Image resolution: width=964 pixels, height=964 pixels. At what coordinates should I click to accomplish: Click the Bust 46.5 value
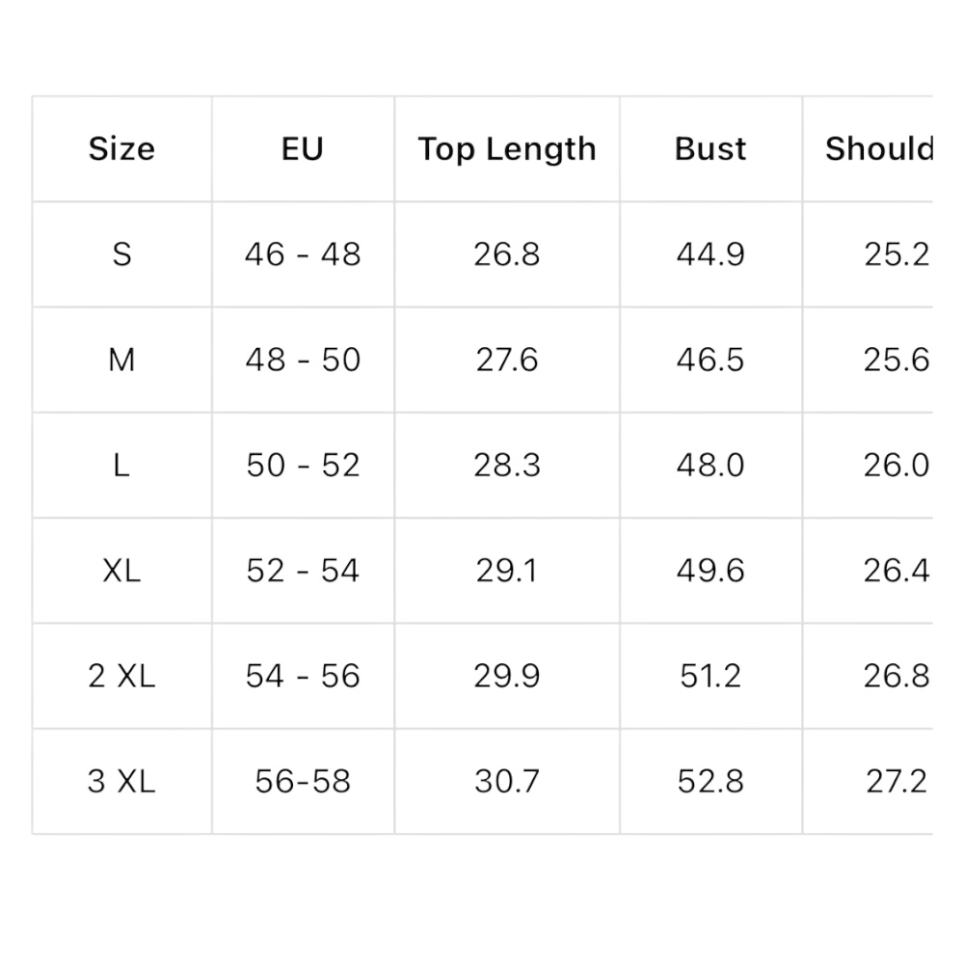pyautogui.click(x=710, y=360)
